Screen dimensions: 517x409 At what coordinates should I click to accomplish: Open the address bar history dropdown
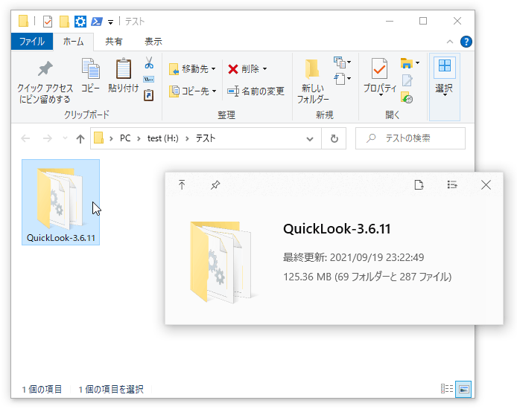point(310,139)
